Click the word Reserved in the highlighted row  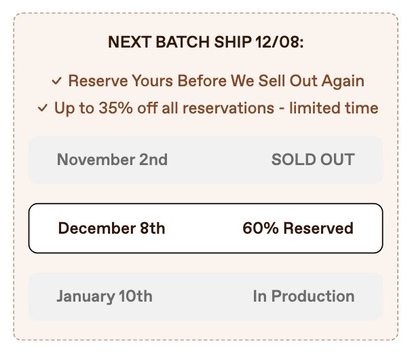pyautogui.click(x=318, y=228)
